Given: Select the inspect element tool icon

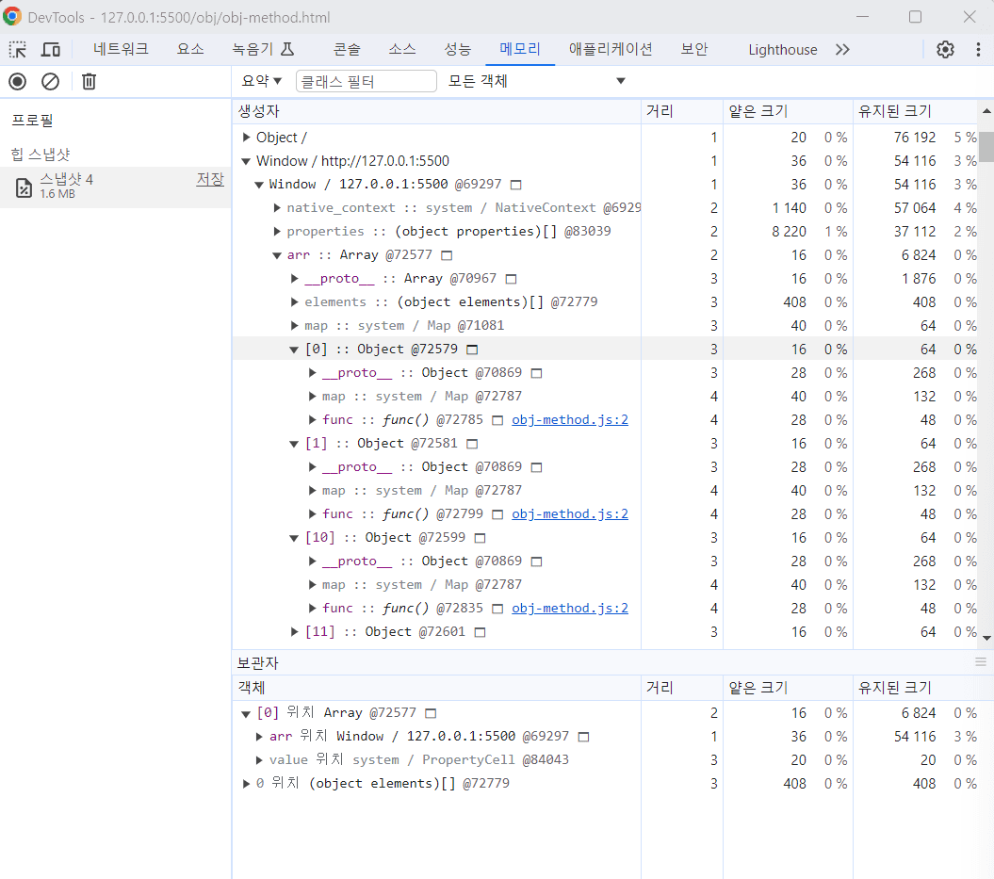Looking at the screenshot, I should [x=17, y=49].
